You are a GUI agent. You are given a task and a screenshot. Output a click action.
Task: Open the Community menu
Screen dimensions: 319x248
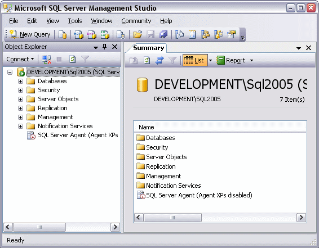pyautogui.click(x=136, y=21)
